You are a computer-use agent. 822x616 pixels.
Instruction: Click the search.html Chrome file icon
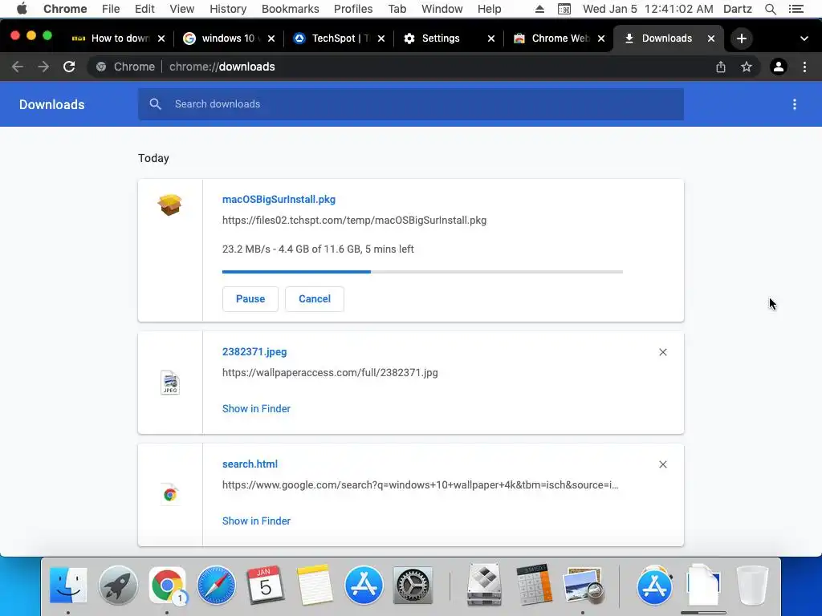[170, 494]
